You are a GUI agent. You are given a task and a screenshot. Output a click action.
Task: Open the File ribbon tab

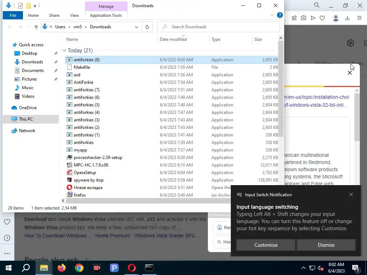(x=13, y=15)
